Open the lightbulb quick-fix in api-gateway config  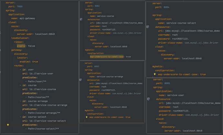[8, 124]
